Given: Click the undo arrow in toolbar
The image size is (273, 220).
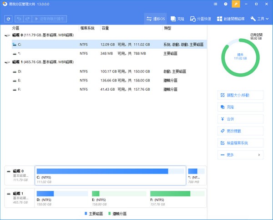Looking at the screenshot, I should tap(19, 19).
